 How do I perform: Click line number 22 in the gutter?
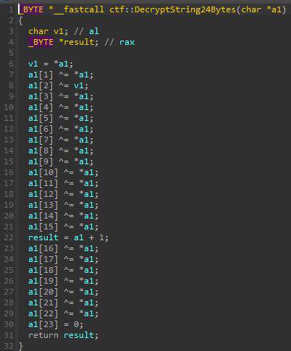pos(9,237)
